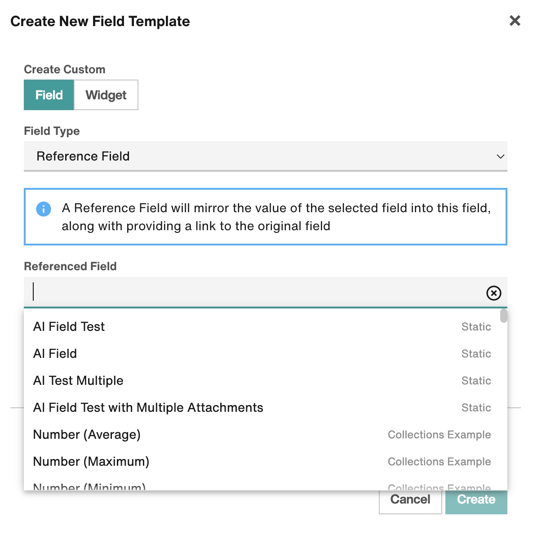
Task: Expand Reference Field type combo box
Action: (265, 156)
